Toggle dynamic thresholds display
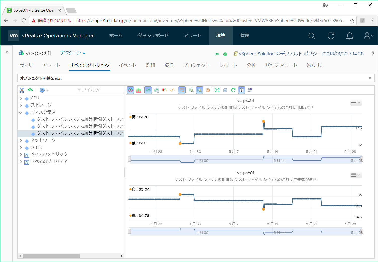 (x=148, y=90)
